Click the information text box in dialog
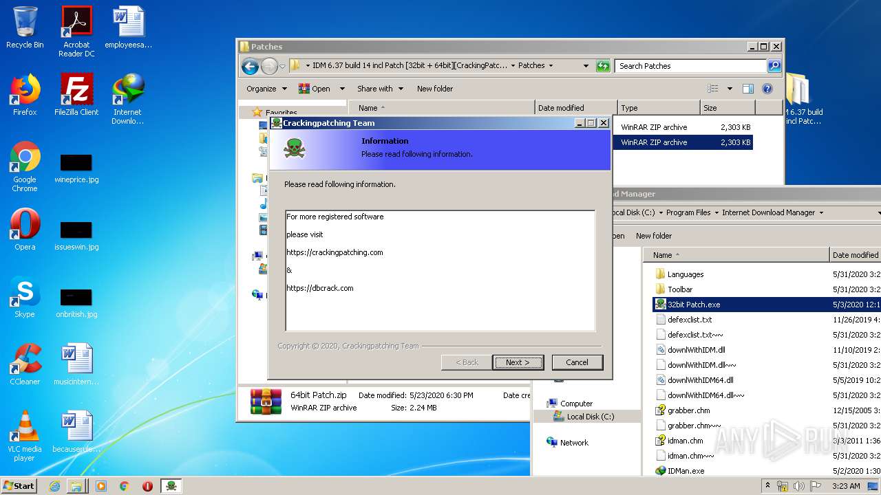 tap(440, 271)
